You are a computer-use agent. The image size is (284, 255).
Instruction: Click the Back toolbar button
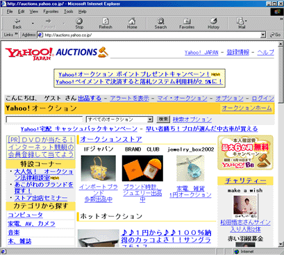click(x=17, y=24)
